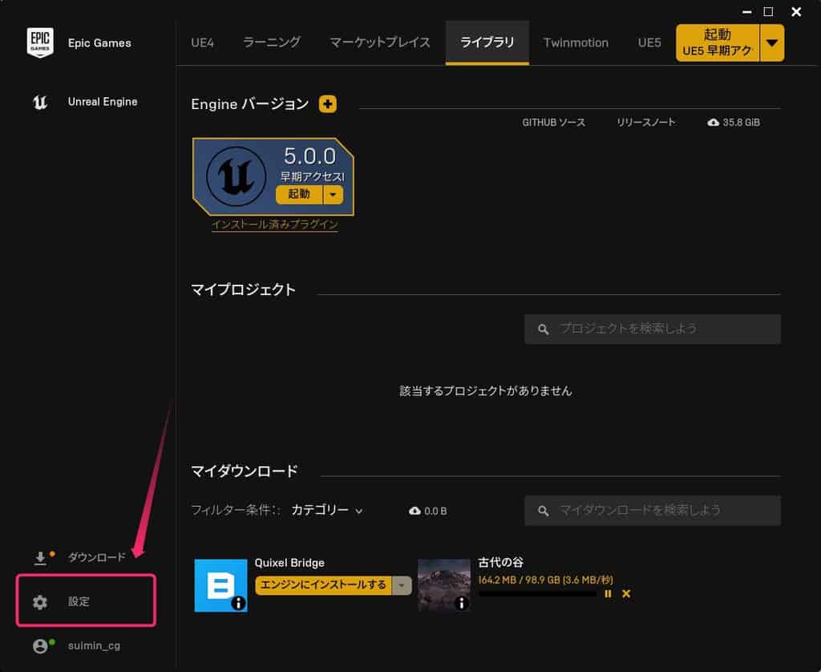Viewport: 821px width, 672px height.
Task: Select the ライブラリ tab
Action: click(x=487, y=43)
